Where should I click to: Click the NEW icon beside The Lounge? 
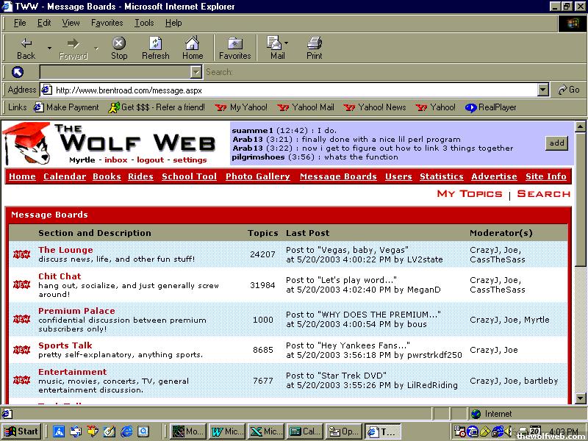[x=22, y=255]
